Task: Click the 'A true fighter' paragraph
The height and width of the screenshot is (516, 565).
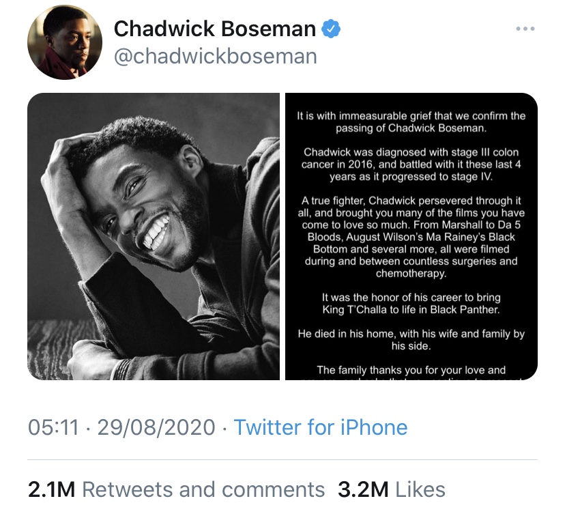Action: (411, 237)
